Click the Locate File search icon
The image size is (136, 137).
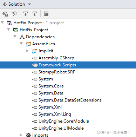(14, 14)
